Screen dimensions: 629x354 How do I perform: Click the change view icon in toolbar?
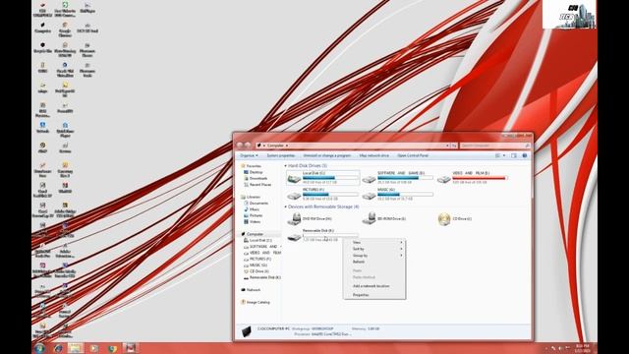(x=498, y=155)
